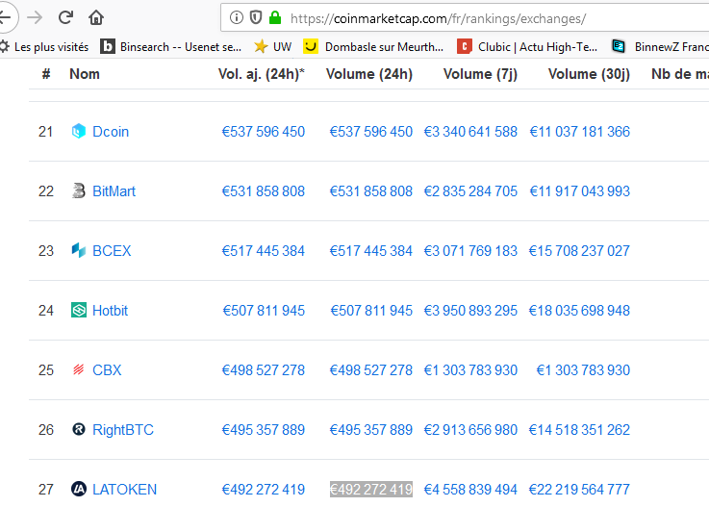Click BCEX adjusted volume €517 445 384
The height and width of the screenshot is (507, 709).
(264, 251)
